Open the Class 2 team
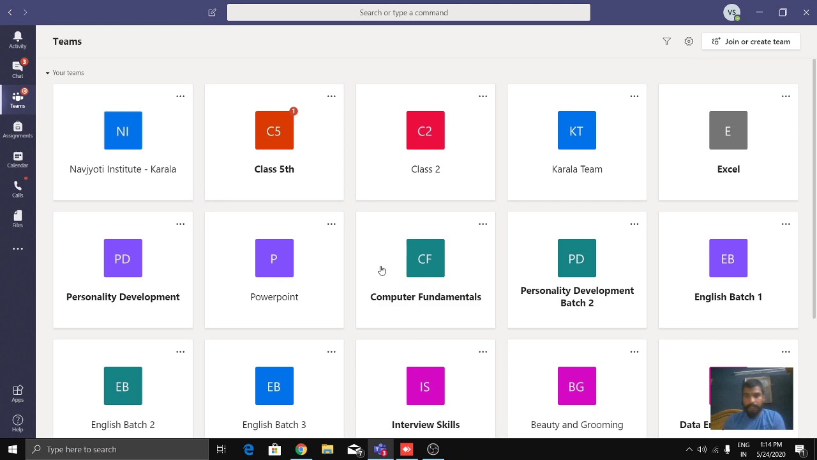Image resolution: width=817 pixels, height=460 pixels. click(x=426, y=142)
